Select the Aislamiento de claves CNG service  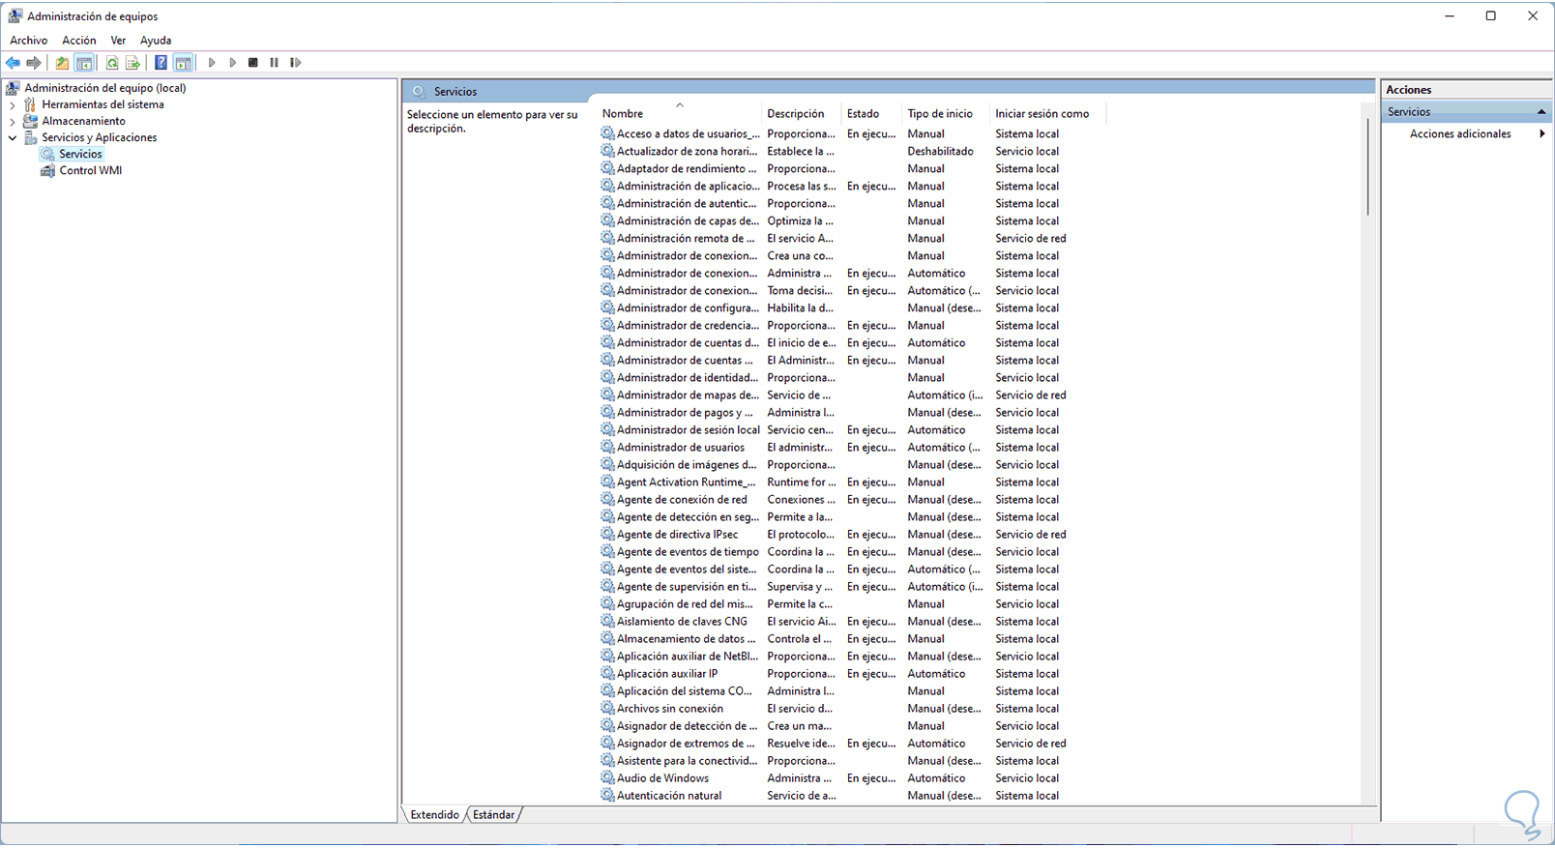[682, 622]
